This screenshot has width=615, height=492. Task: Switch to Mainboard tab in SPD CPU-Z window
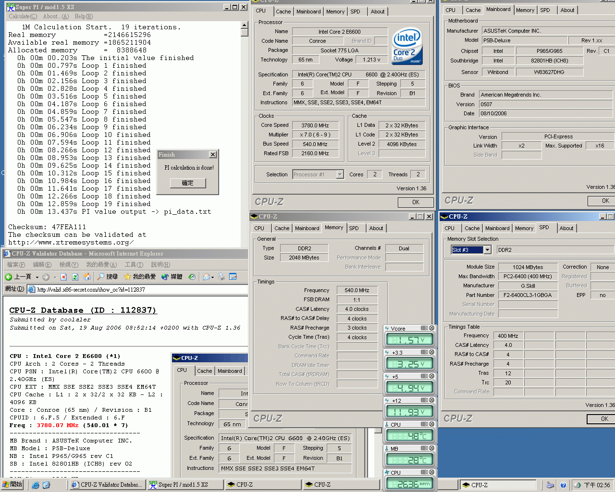point(497,228)
